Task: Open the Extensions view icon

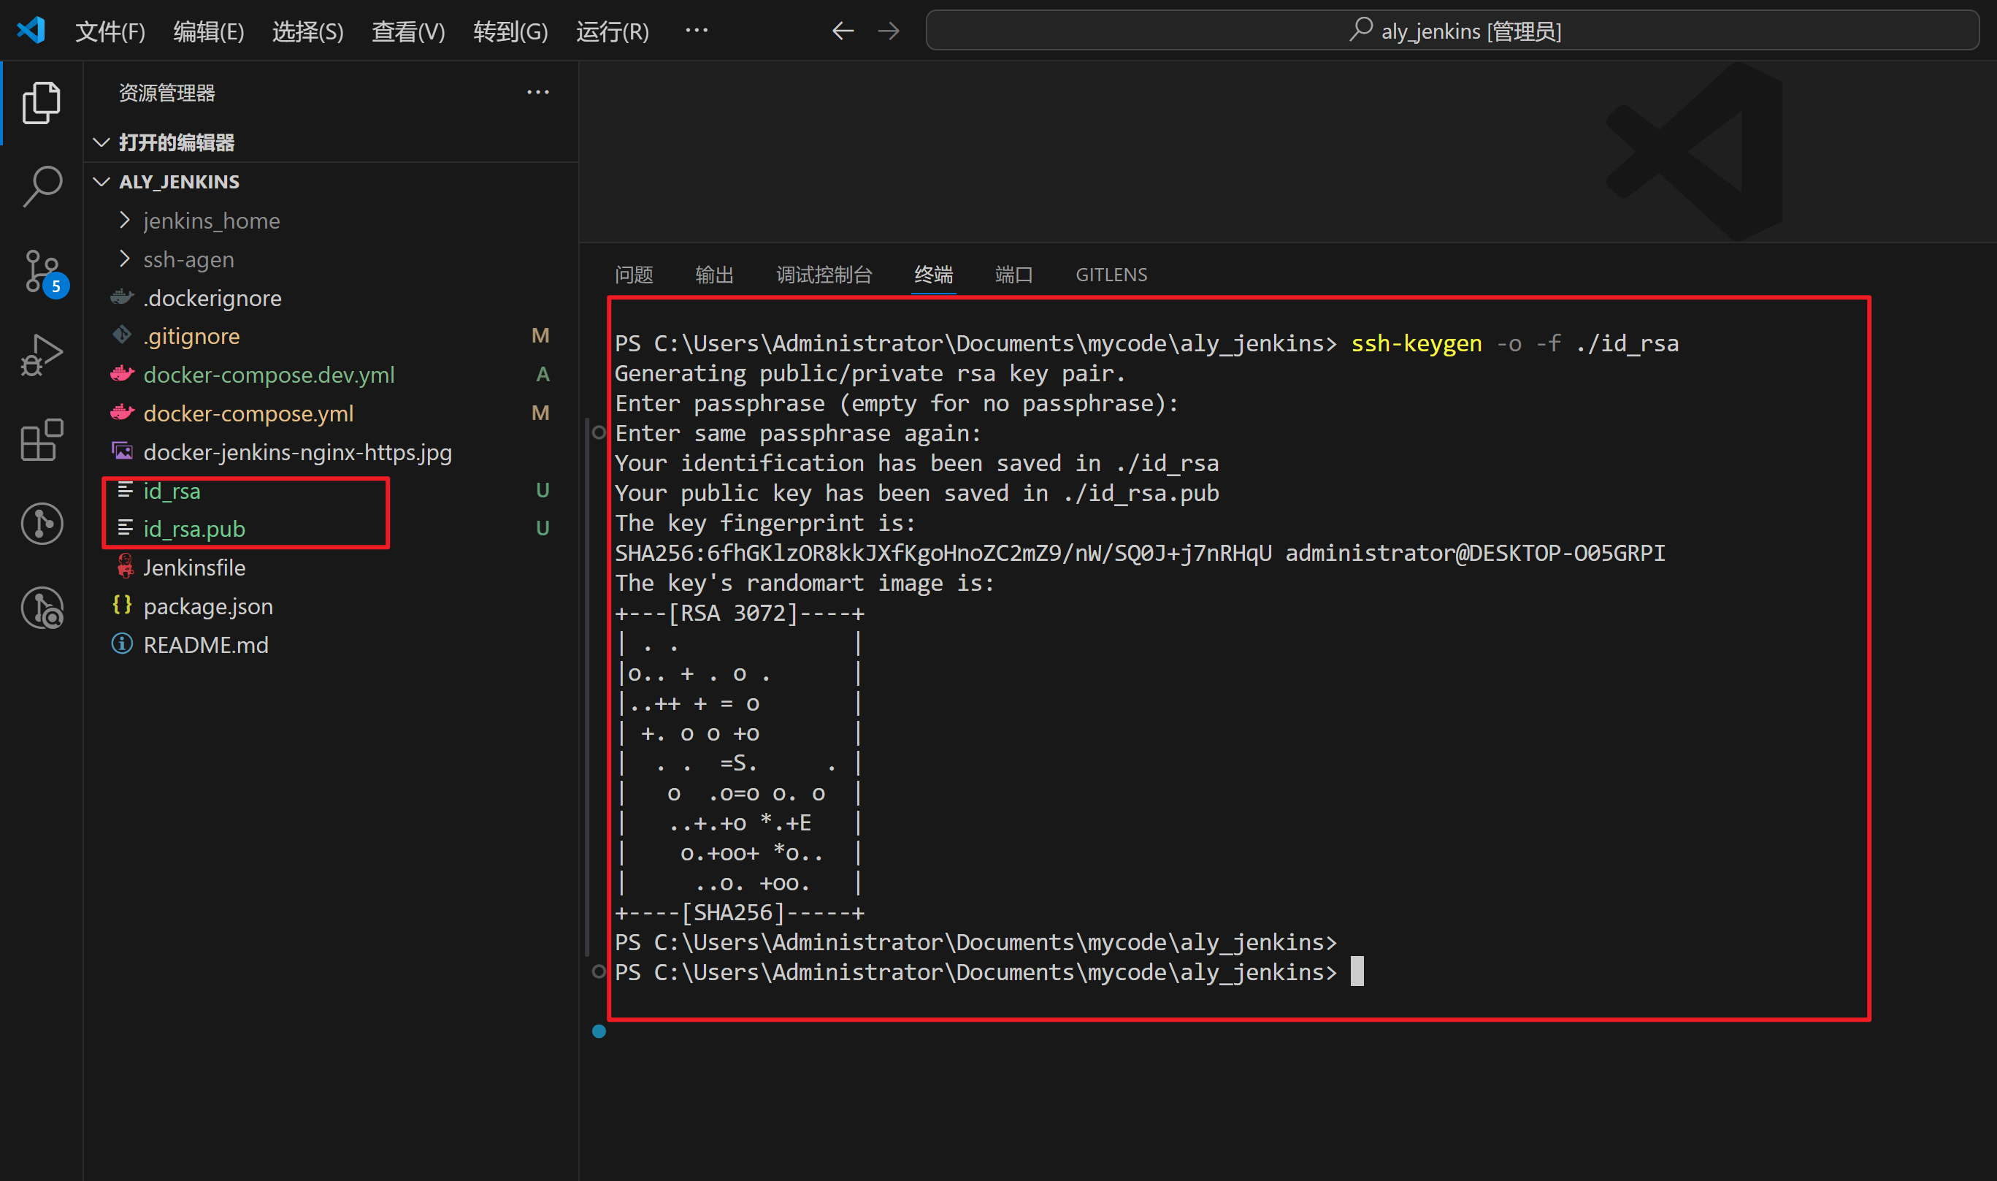Action: click(42, 439)
